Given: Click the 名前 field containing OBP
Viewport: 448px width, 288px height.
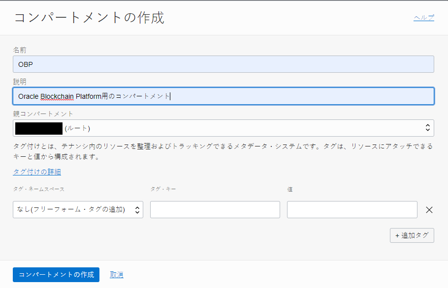Looking at the screenshot, I should point(223,64).
